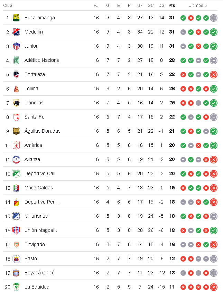Click the Pts column header
This screenshot has width=223, height=292.
(172, 6)
